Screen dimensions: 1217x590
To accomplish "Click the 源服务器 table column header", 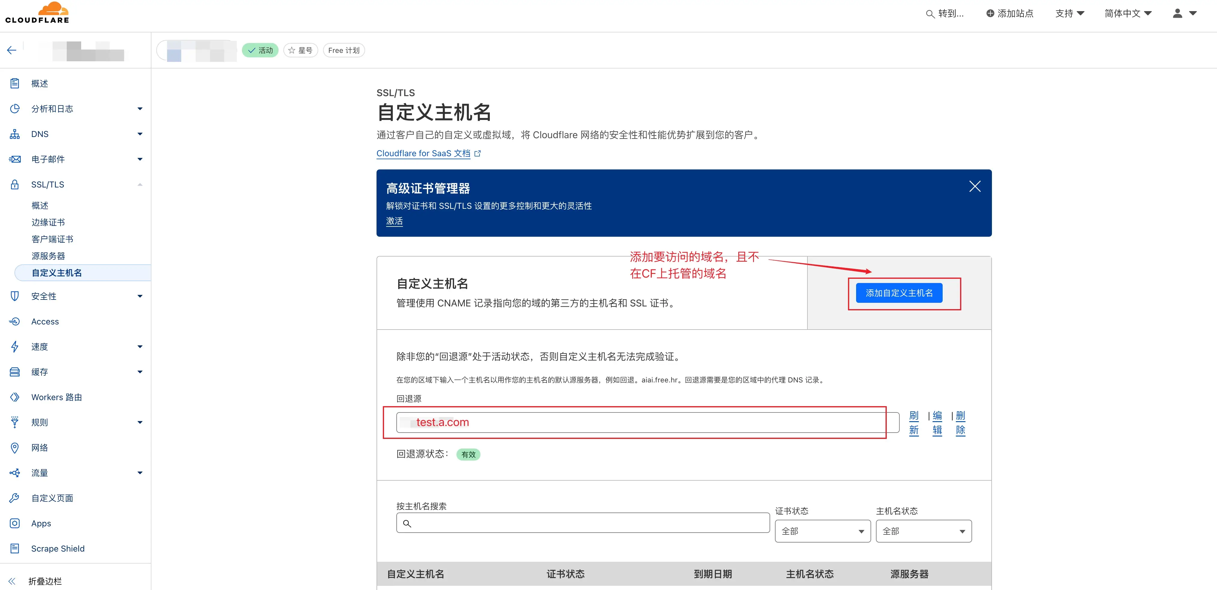I will [909, 574].
